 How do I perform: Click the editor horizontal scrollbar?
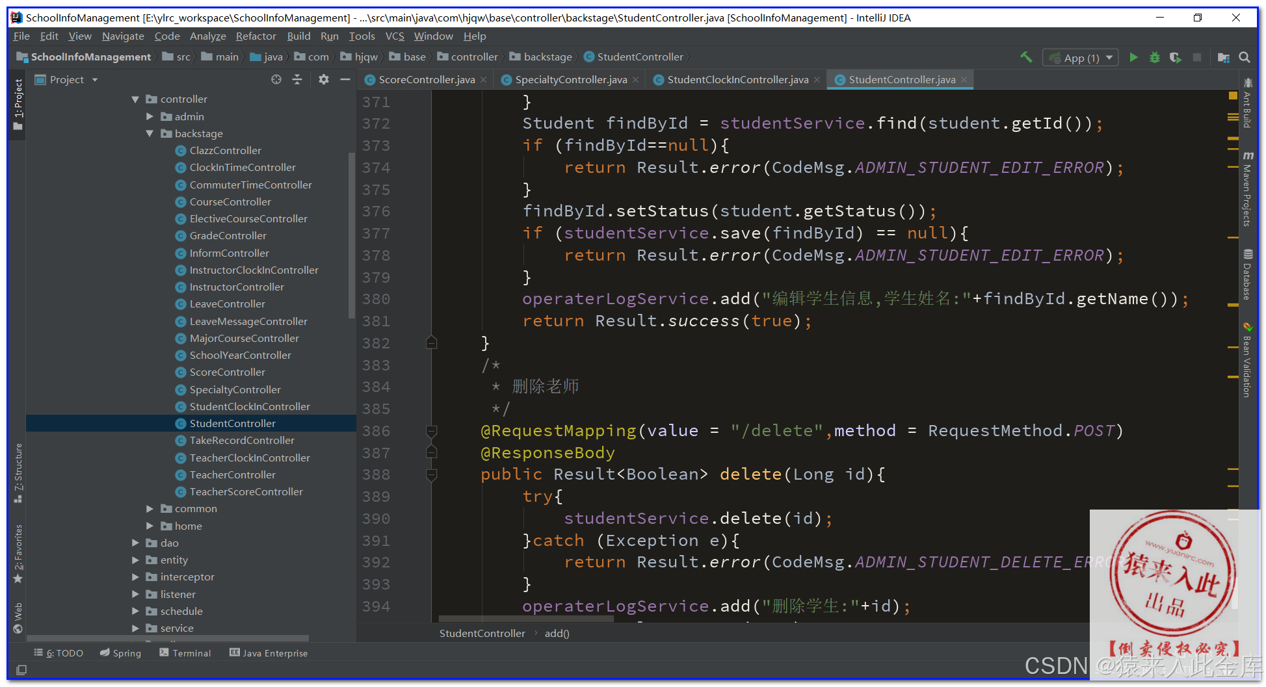pyautogui.click(x=526, y=619)
